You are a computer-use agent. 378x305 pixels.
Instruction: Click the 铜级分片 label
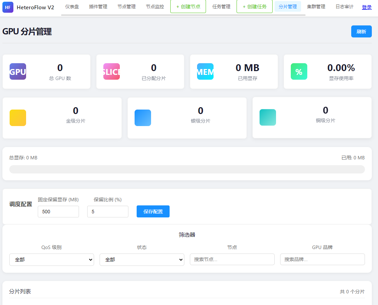[x=325, y=120]
